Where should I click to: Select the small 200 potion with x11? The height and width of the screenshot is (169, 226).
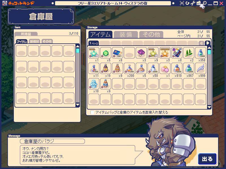click(94, 68)
